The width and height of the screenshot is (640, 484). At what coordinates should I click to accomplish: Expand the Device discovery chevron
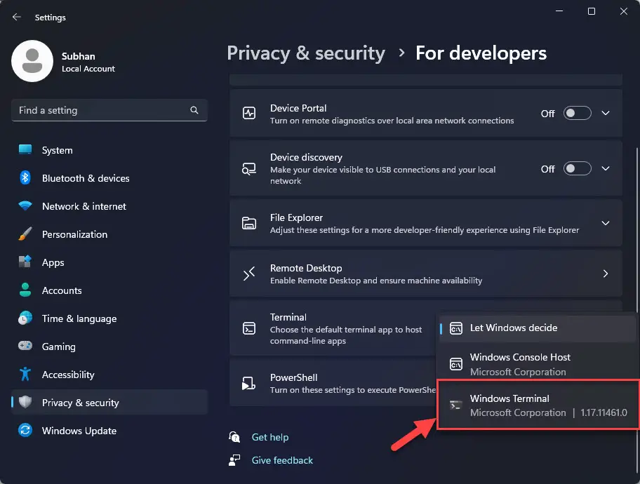606,168
